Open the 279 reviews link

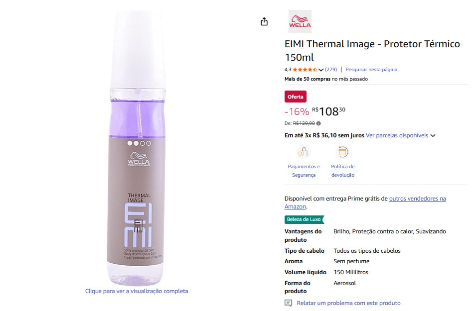(x=331, y=69)
